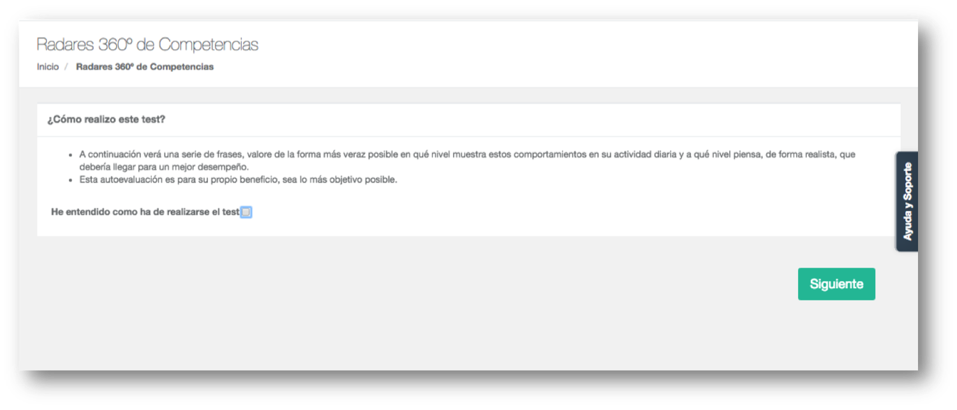957x410 pixels.
Task: Click the slash separator after Inicio
Action: tap(66, 66)
